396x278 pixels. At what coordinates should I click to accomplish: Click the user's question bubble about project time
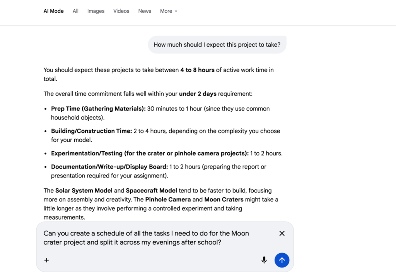pyautogui.click(x=217, y=44)
